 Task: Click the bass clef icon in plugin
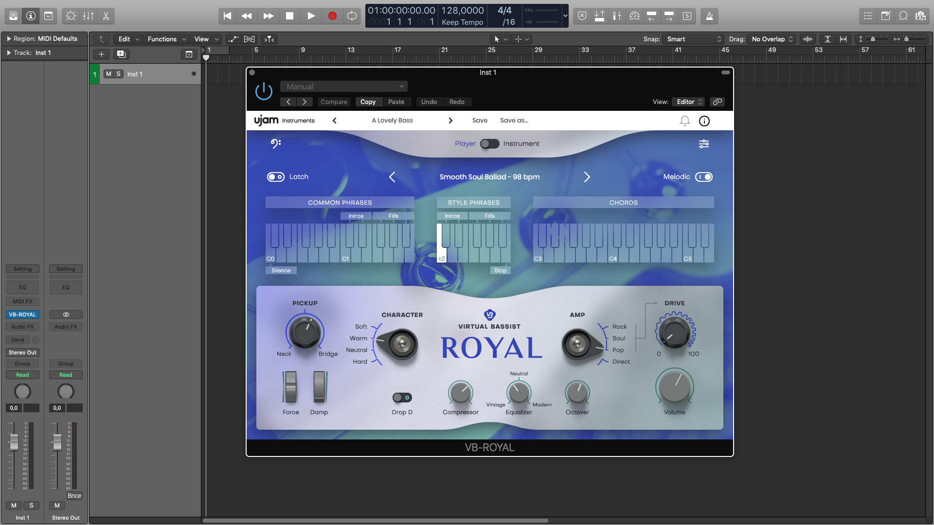click(276, 143)
